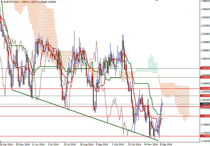210x146 pixels.
Task: Select the red 2.83100 price tag
Action: click(x=205, y=88)
